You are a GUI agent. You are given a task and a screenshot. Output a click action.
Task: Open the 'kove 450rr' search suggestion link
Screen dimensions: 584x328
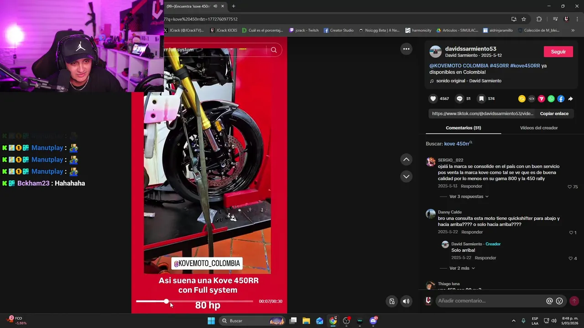pos(458,143)
